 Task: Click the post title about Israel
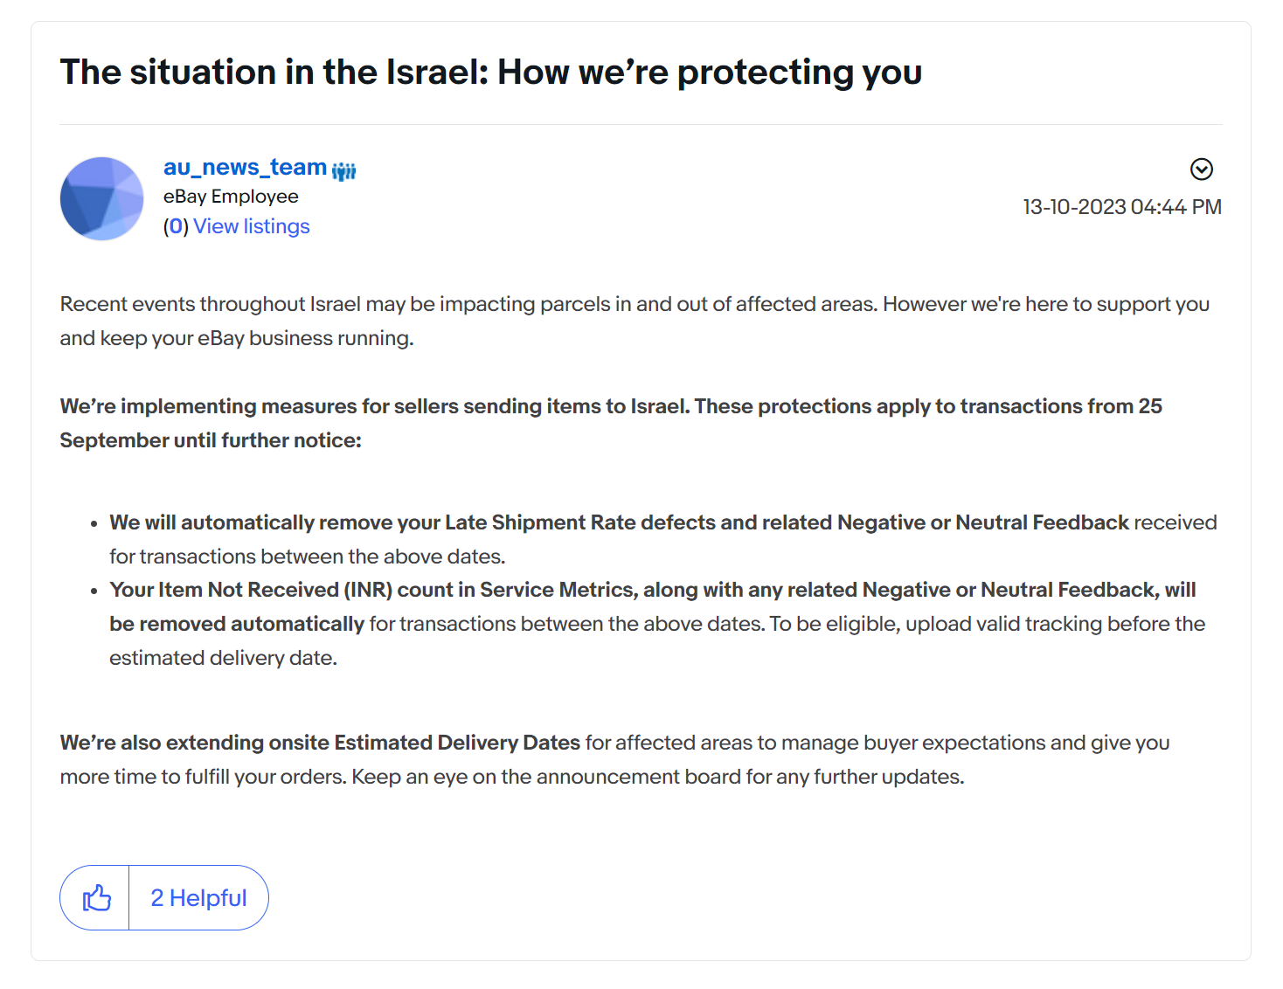(490, 73)
